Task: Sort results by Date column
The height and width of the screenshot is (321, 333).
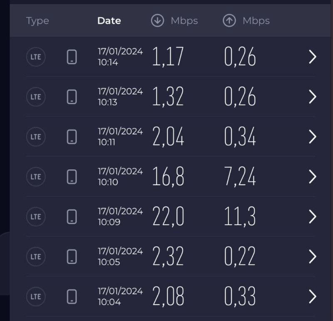Action: pos(109,21)
